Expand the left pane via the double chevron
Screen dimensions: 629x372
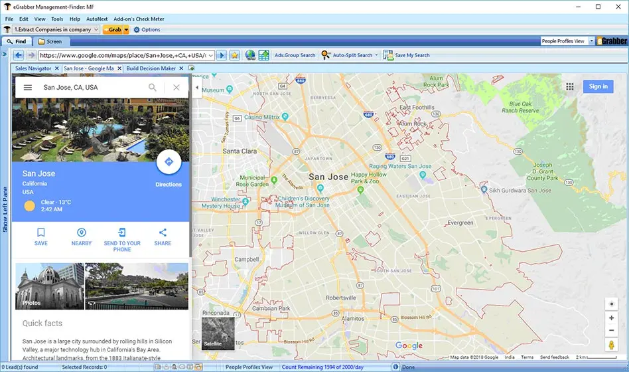(x=4, y=54)
